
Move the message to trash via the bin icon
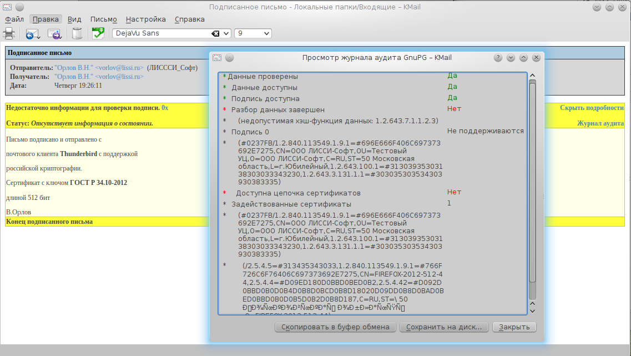pyautogui.click(x=77, y=33)
